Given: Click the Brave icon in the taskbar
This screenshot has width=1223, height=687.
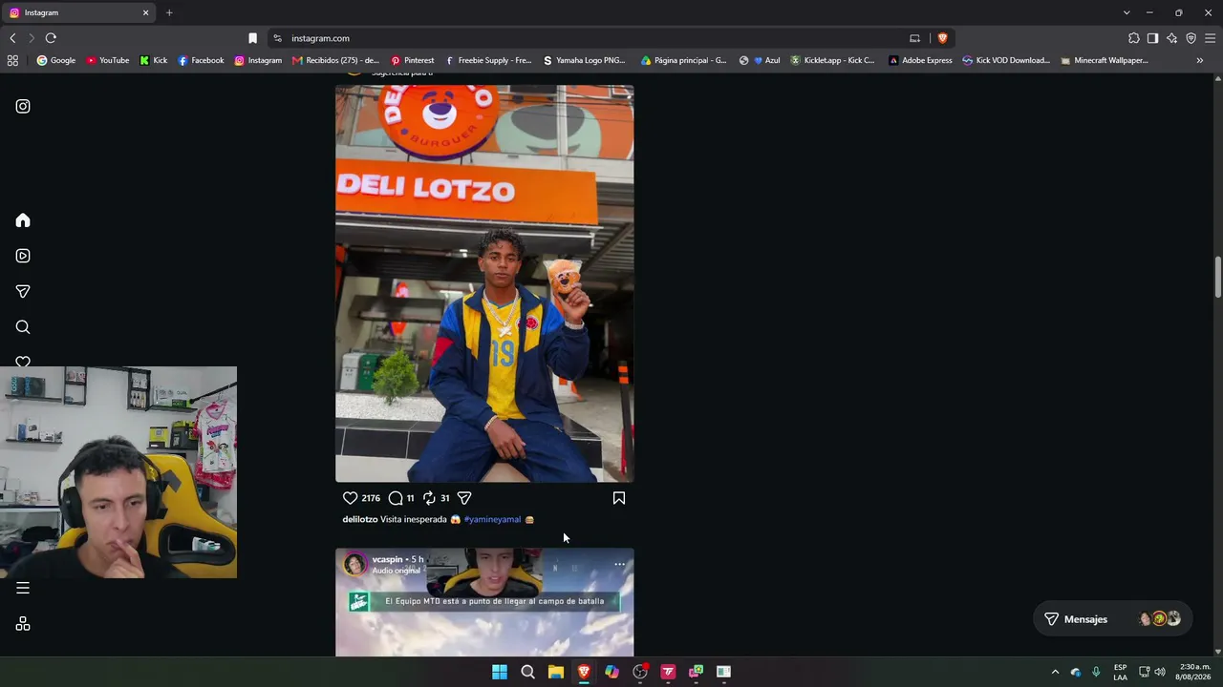Looking at the screenshot, I should [584, 672].
